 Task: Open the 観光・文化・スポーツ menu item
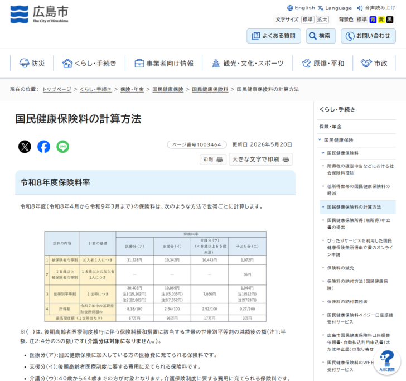pyautogui.click(x=248, y=63)
